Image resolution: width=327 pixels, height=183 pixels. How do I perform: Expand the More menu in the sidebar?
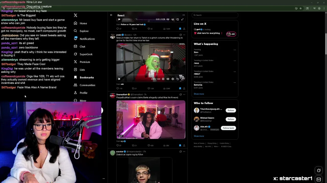coord(80,100)
